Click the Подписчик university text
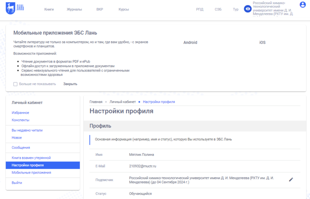This screenshot has height=199, width=310. point(201,180)
